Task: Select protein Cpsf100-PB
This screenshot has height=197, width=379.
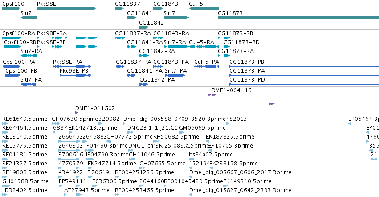Action: click(13, 75)
